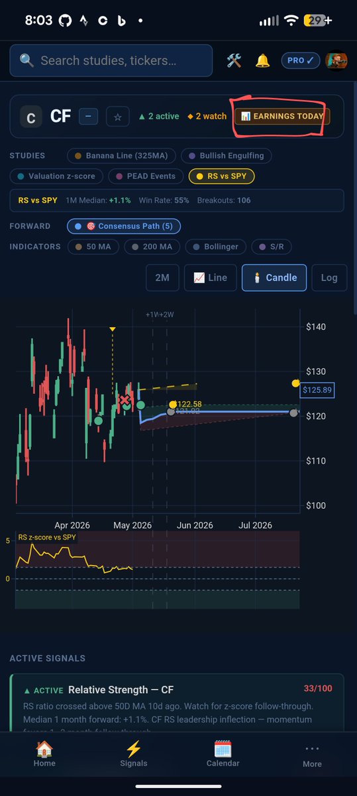Toggle the S/R indicator
The width and height of the screenshot is (357, 796).
tap(272, 247)
